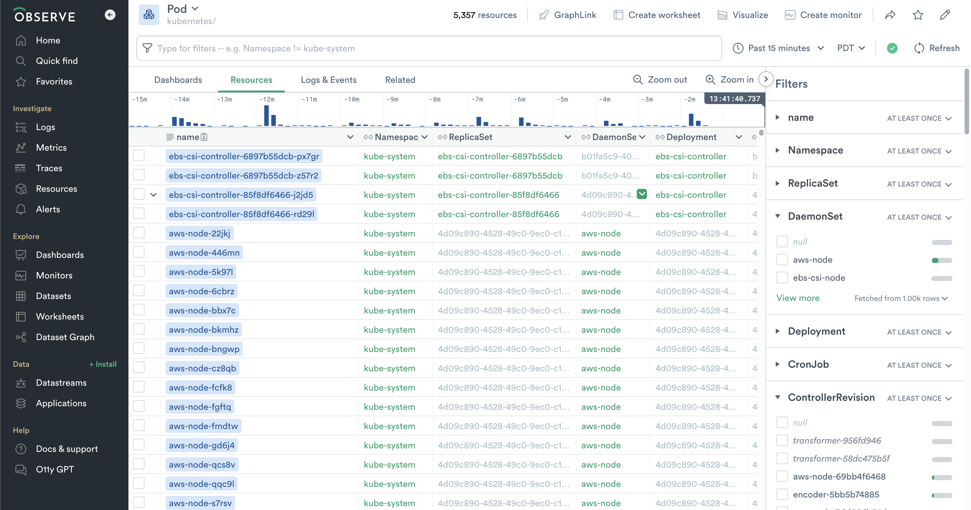
Task: Enable aws-node filter under DaemonSet
Action: coord(782,260)
